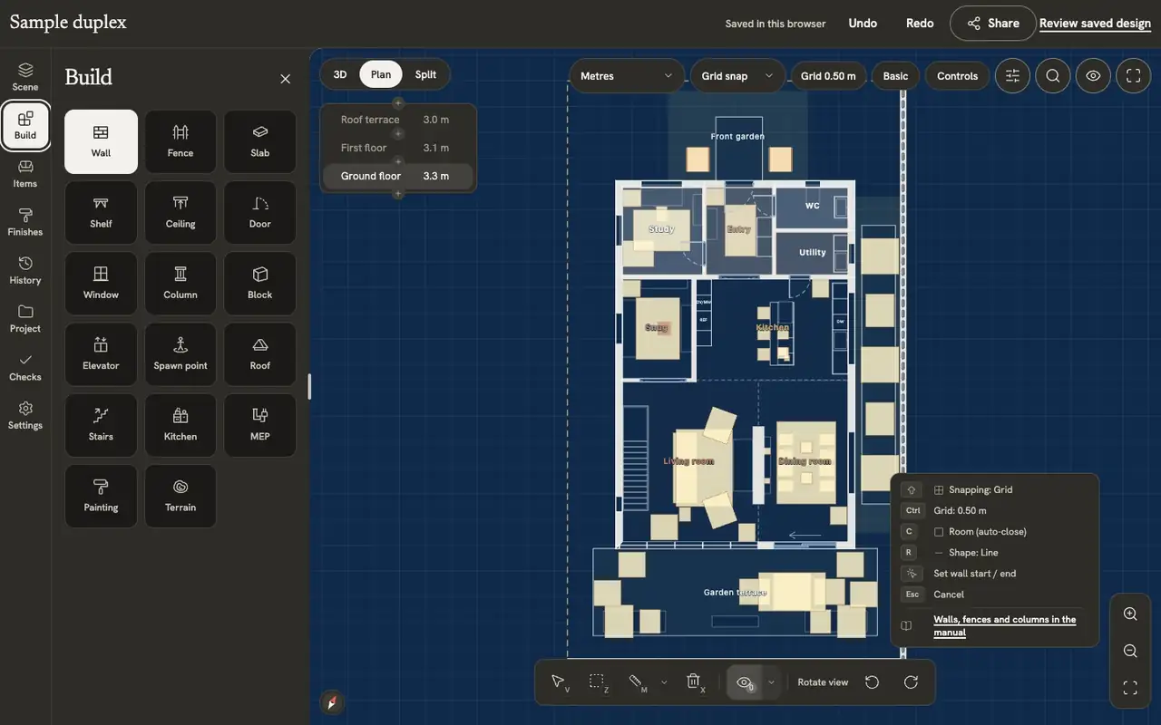Choose the Elevator tool

[x=101, y=354]
